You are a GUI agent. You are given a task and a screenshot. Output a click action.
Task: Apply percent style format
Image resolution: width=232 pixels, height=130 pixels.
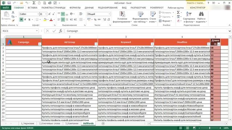[95, 19]
